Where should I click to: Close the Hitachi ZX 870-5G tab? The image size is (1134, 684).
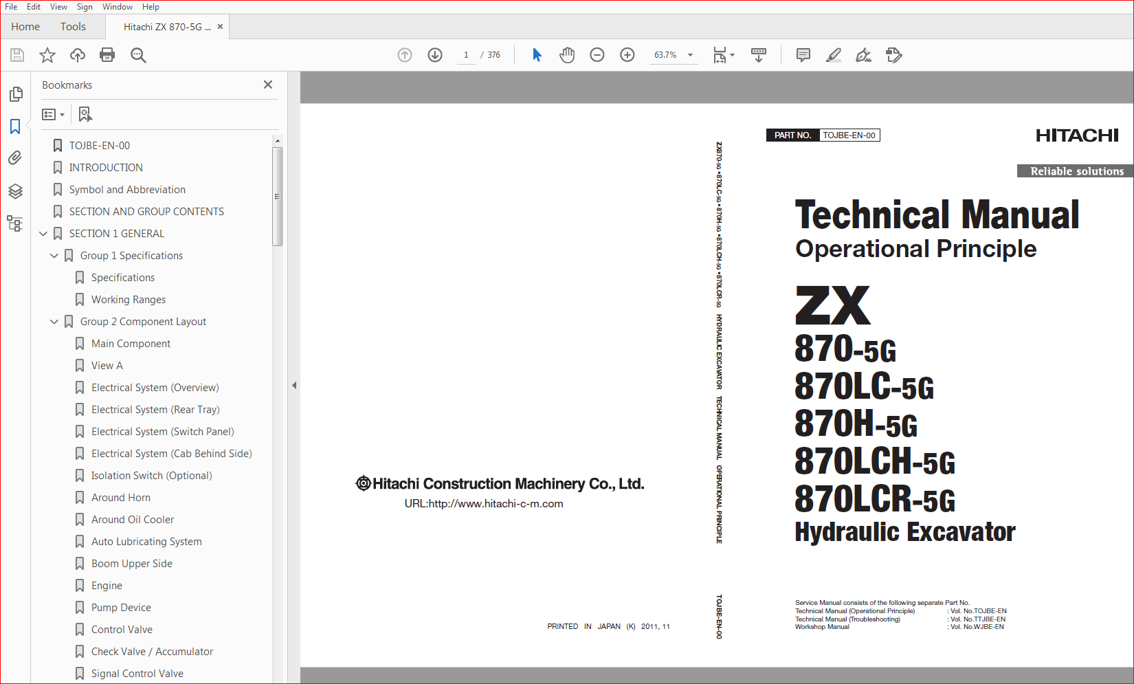coord(220,27)
